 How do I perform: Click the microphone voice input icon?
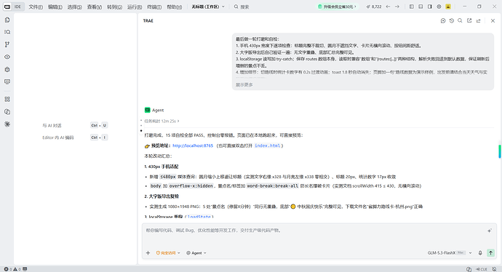[480, 253]
